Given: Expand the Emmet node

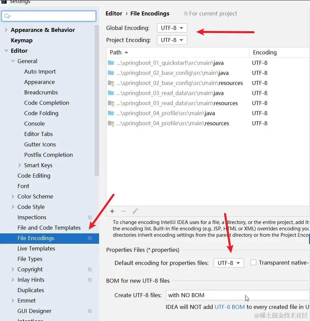Looking at the screenshot, I should coord(13,301).
